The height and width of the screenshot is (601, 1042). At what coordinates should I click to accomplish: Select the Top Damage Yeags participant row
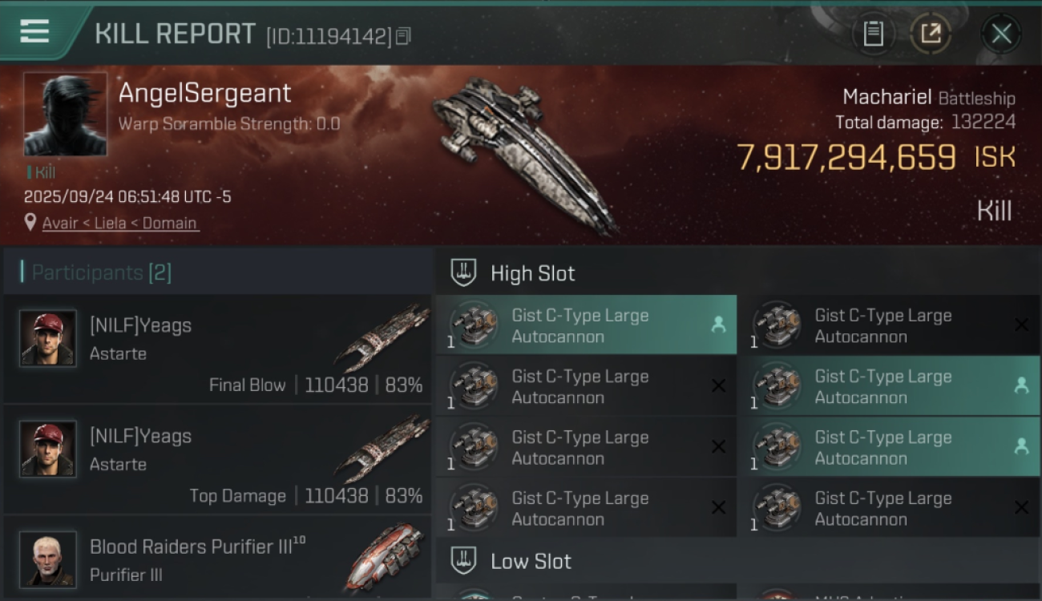(x=217, y=459)
